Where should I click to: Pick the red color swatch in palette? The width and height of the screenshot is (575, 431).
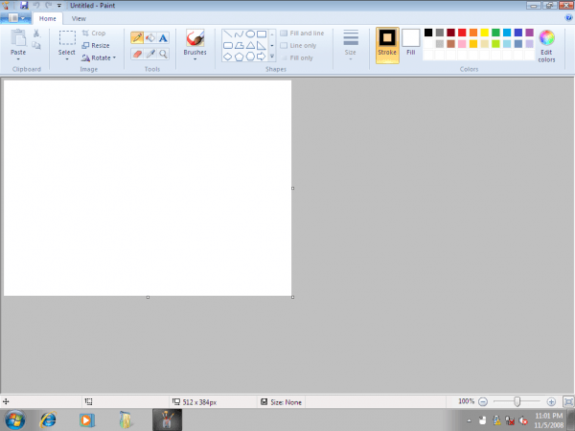(x=462, y=33)
